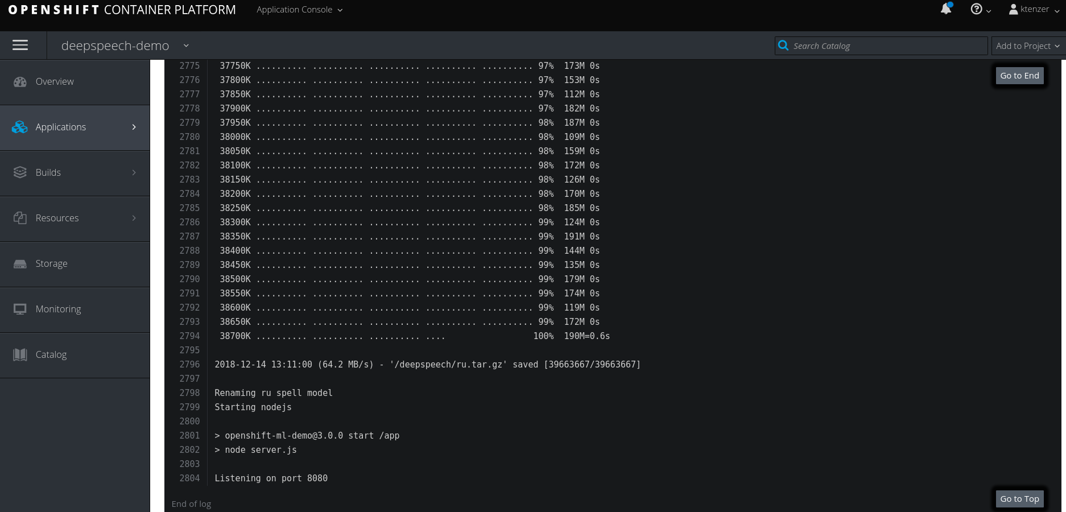Click the 'End of log' text
1066x512 pixels.
coord(191,504)
